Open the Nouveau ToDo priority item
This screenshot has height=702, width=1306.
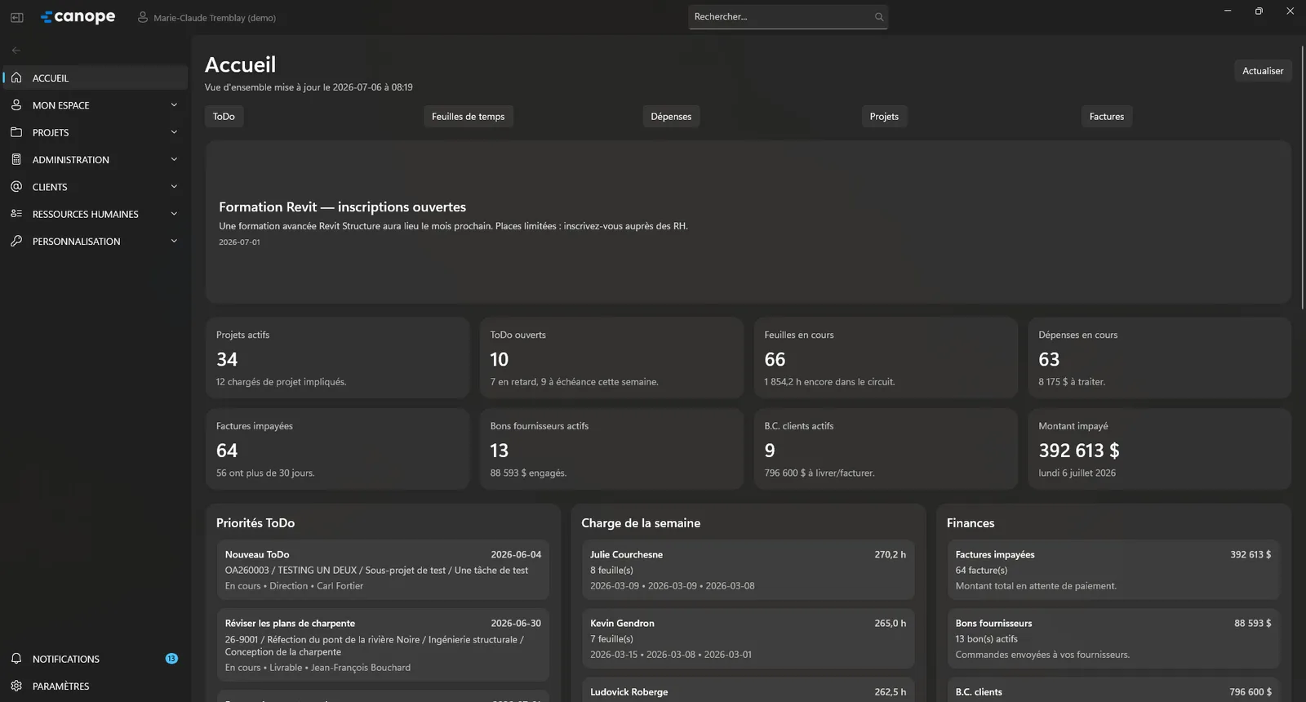tap(383, 570)
